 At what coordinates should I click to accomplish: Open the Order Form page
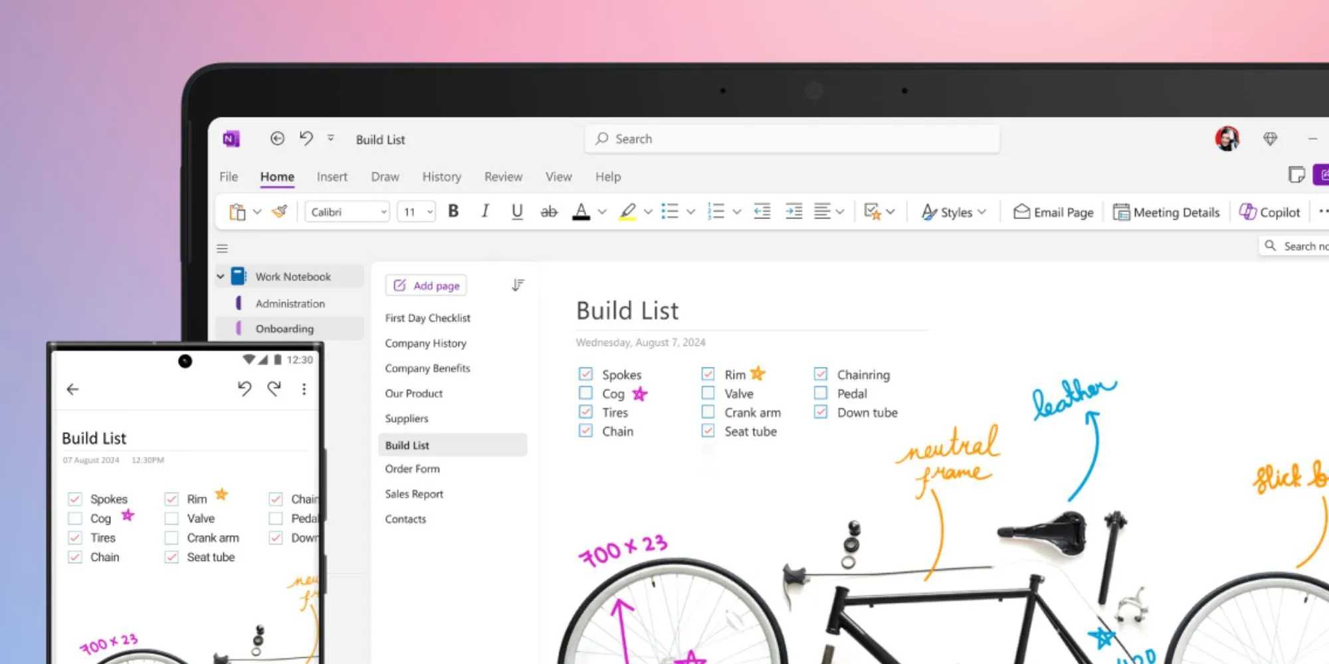point(412,469)
